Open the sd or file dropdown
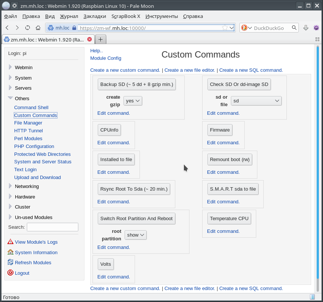The height and width of the screenshot is (302, 323). 256,101
